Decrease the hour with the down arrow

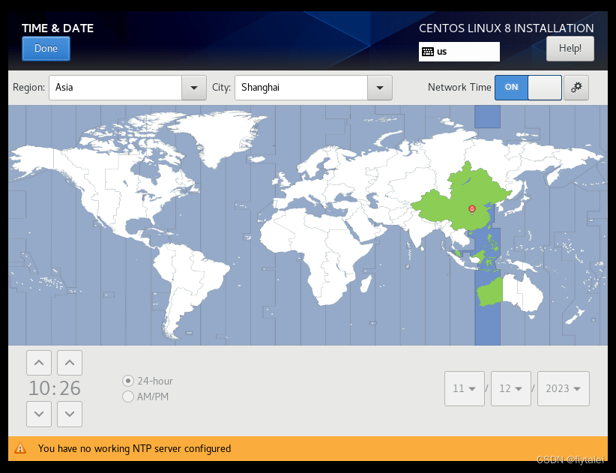click(x=39, y=414)
